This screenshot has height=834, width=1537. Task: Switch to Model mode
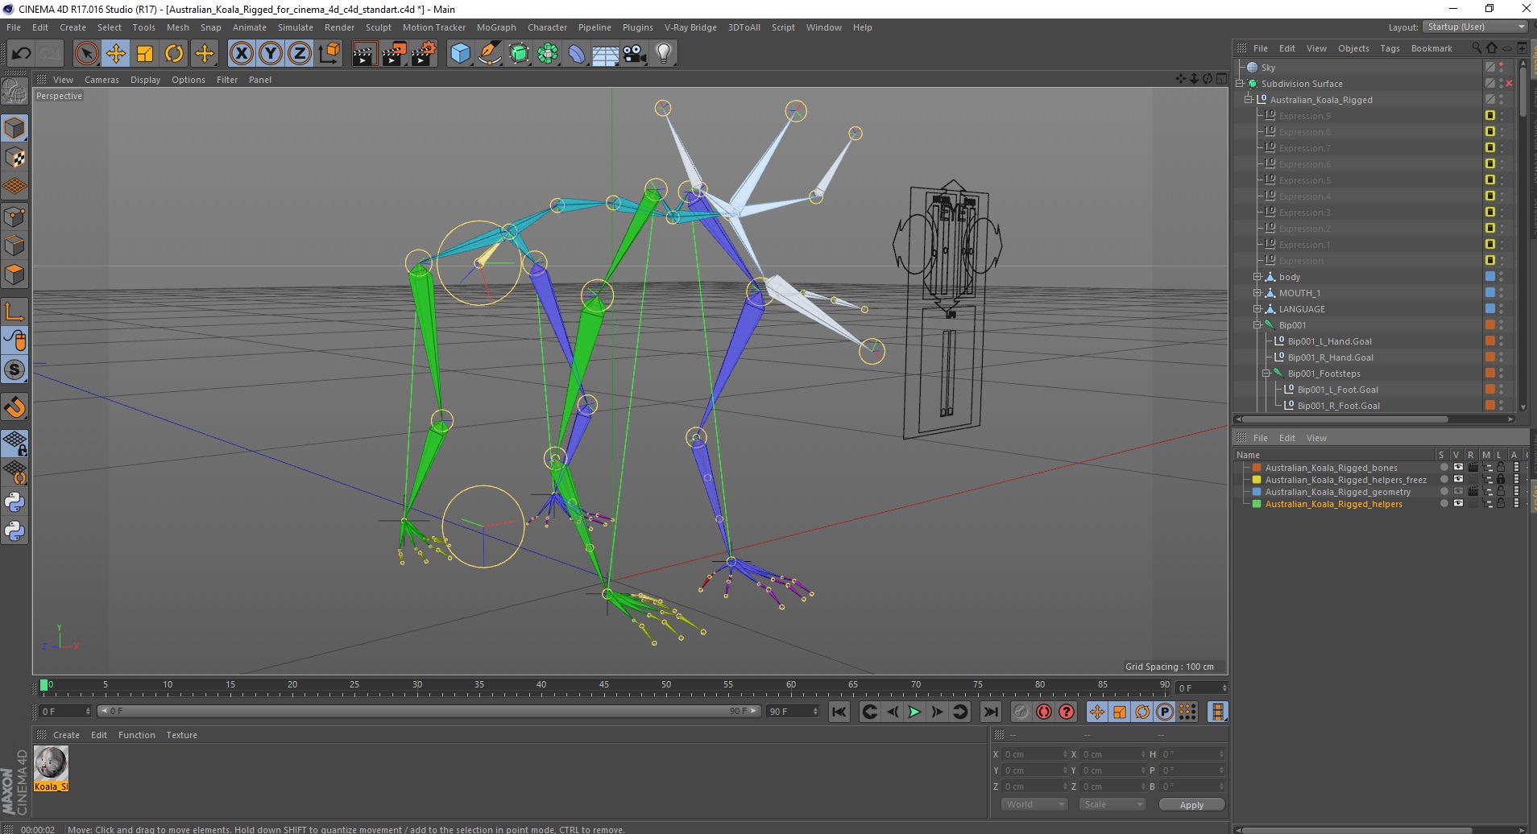(x=14, y=128)
